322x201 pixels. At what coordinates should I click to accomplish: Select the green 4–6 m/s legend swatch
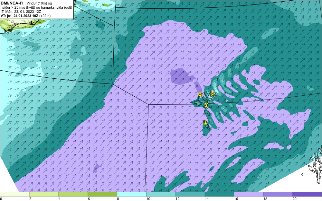pyautogui.click(x=73, y=194)
